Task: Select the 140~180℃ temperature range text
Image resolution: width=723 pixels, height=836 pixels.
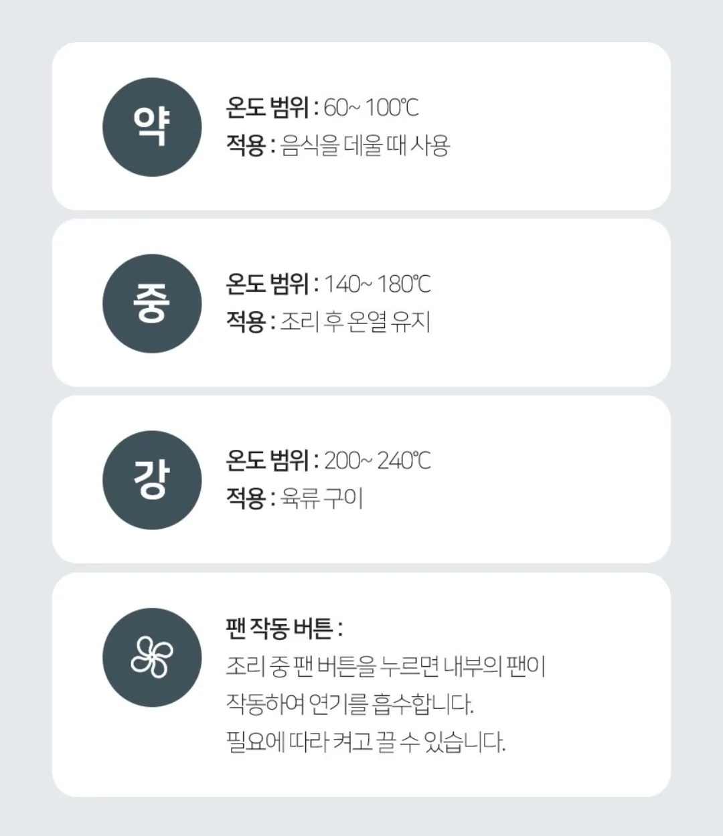Action: pos(378,284)
